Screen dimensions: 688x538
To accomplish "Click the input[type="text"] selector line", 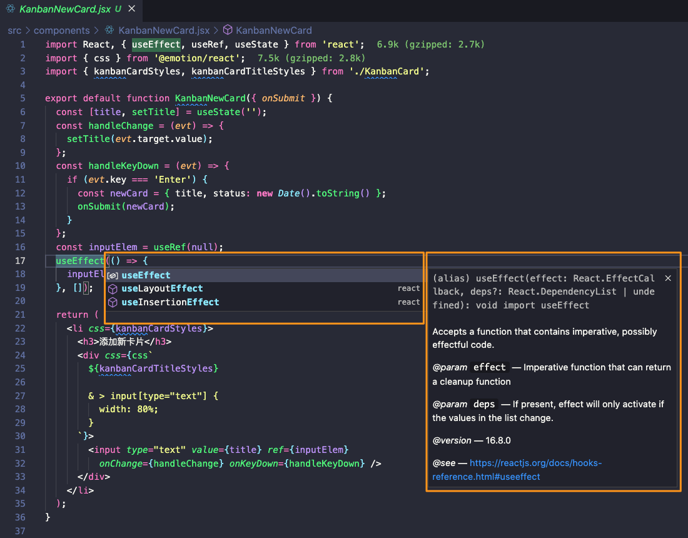I will pyautogui.click(x=153, y=396).
